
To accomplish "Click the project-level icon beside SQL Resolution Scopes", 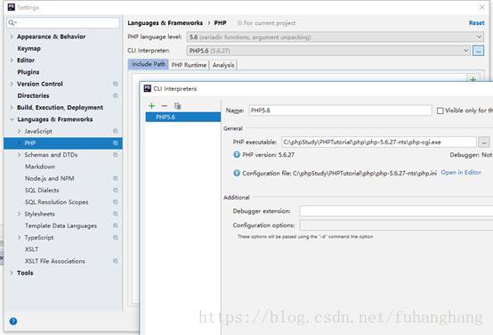I will (116, 202).
